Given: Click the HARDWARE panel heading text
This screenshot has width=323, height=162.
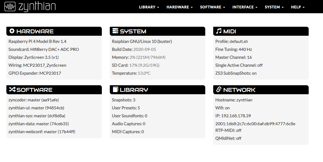Looking at the screenshot, I should (35, 31).
